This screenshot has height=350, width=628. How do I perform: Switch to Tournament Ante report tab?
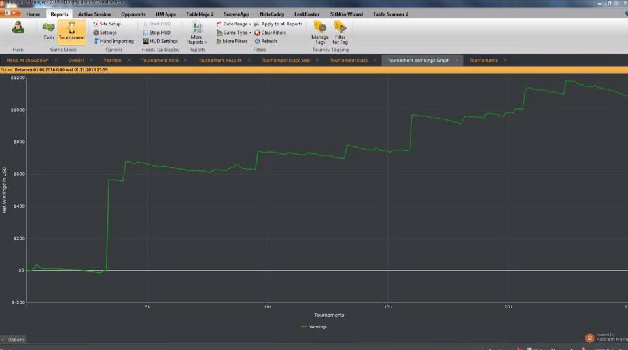(160, 60)
